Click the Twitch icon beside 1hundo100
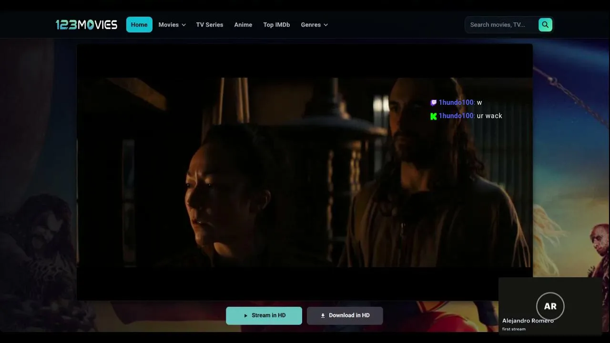 click(x=434, y=102)
